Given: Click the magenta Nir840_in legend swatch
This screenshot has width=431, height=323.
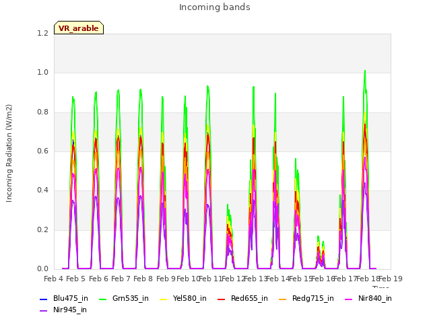Looking at the screenshot, I should (349, 299).
